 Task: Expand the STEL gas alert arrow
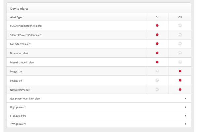pyautogui.click(x=185, y=116)
